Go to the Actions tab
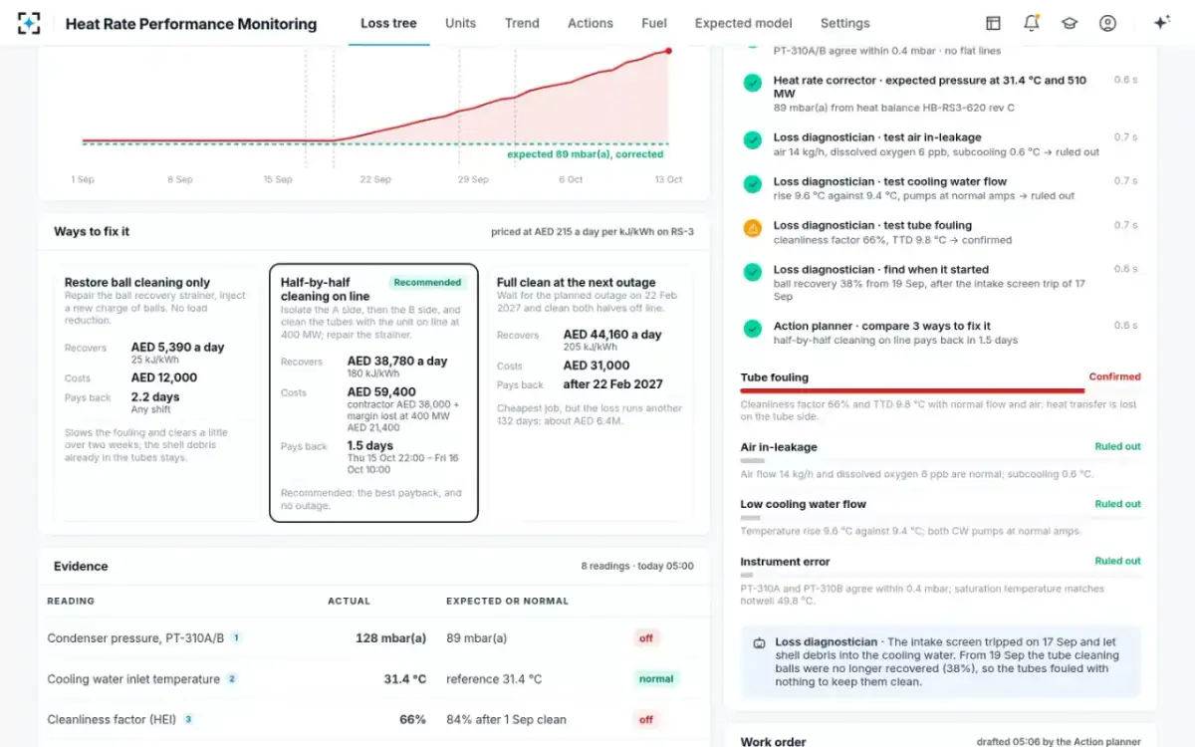Viewport: 1195px width, 747px height. (x=591, y=23)
